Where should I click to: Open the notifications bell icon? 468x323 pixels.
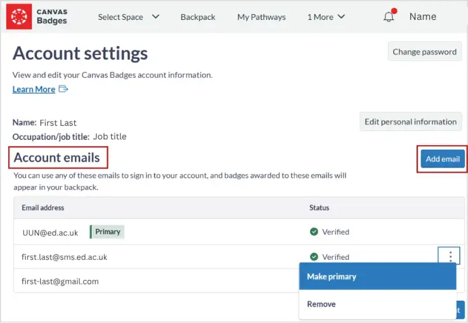point(388,17)
